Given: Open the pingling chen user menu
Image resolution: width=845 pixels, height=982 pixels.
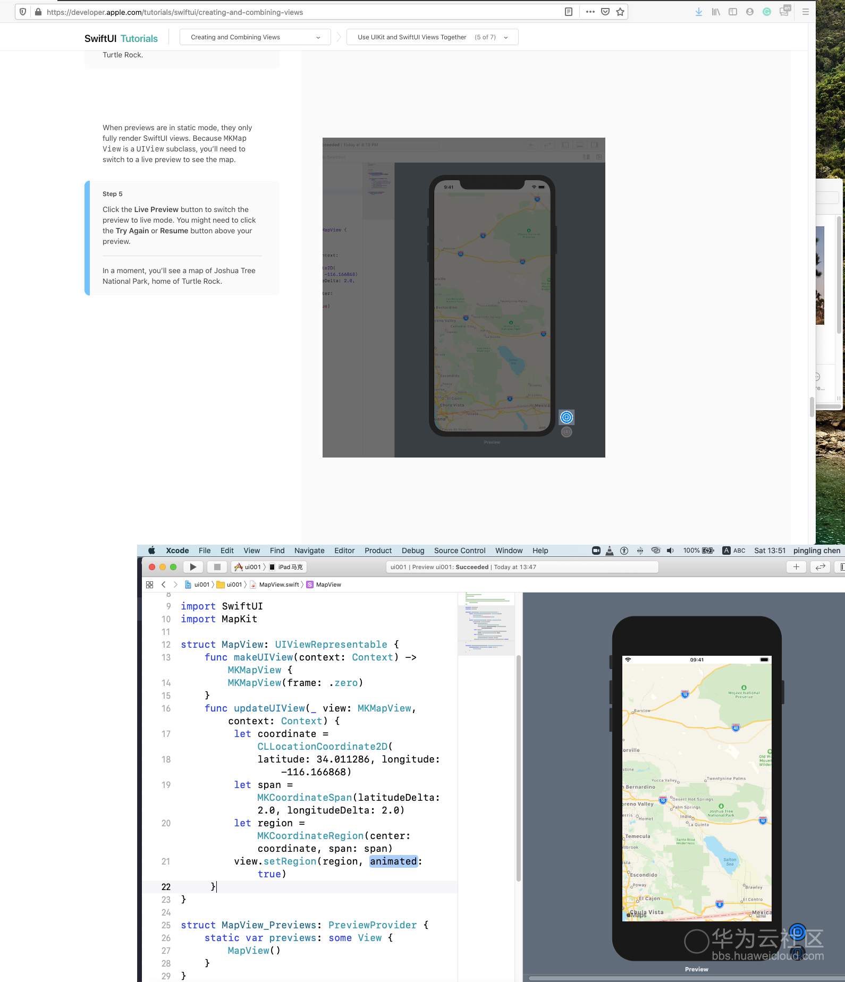Looking at the screenshot, I should (x=817, y=551).
